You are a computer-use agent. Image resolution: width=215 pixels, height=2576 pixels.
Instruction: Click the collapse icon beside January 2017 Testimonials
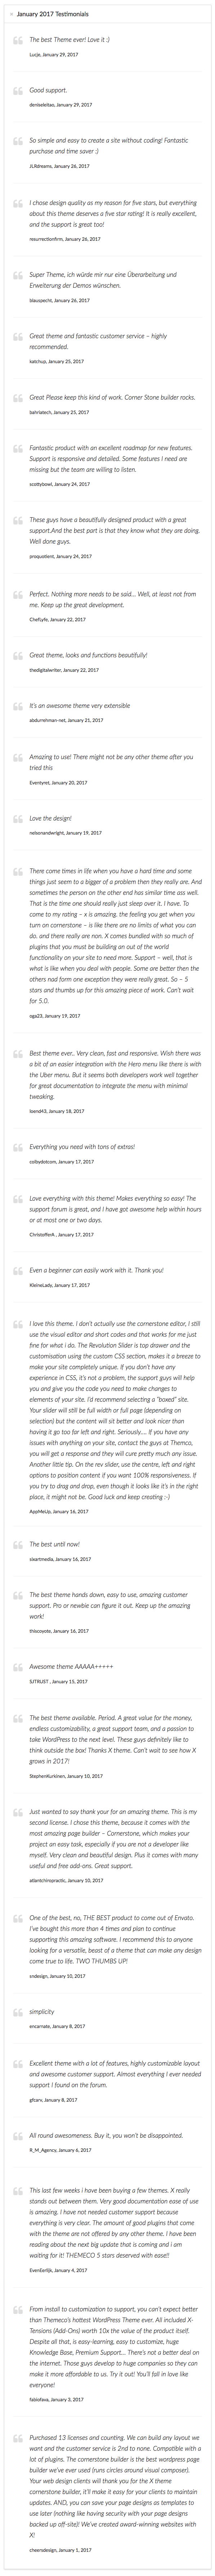coord(11,14)
